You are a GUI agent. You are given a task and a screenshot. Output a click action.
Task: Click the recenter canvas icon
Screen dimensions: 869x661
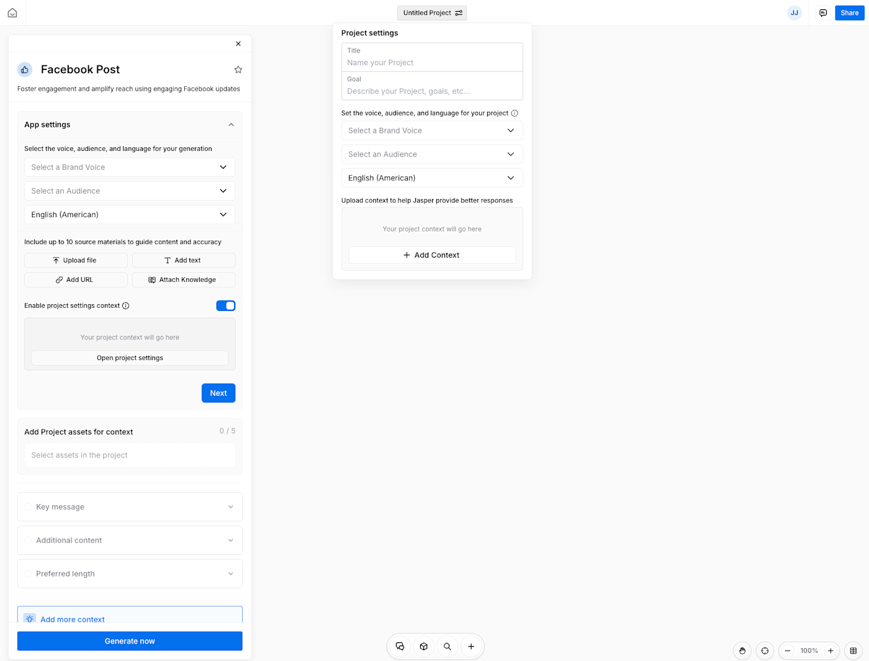tap(765, 650)
